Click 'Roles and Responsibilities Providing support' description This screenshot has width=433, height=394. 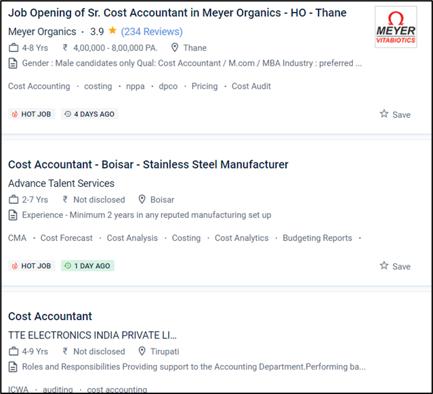194,367
